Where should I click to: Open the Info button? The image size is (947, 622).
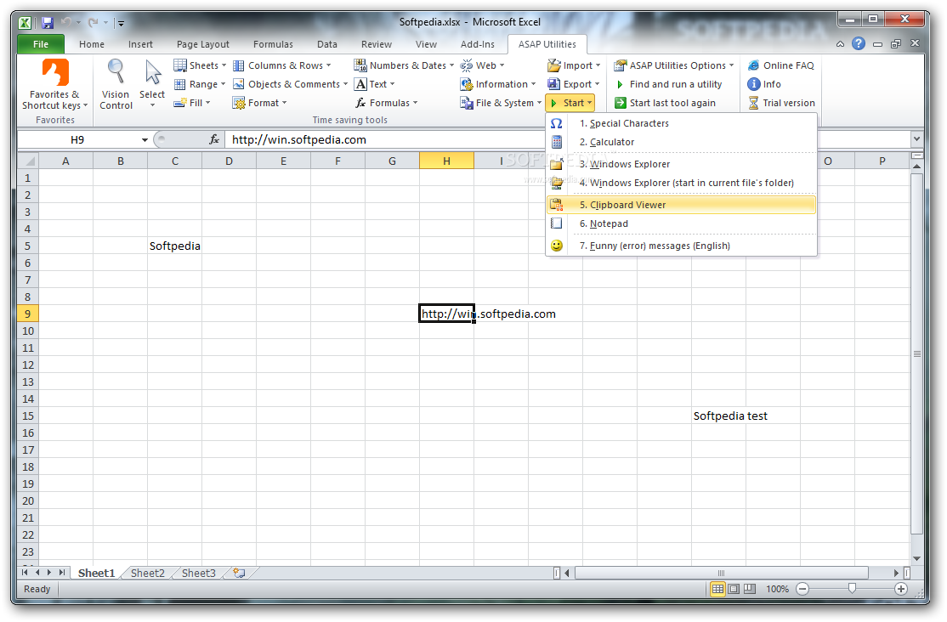[x=764, y=84]
